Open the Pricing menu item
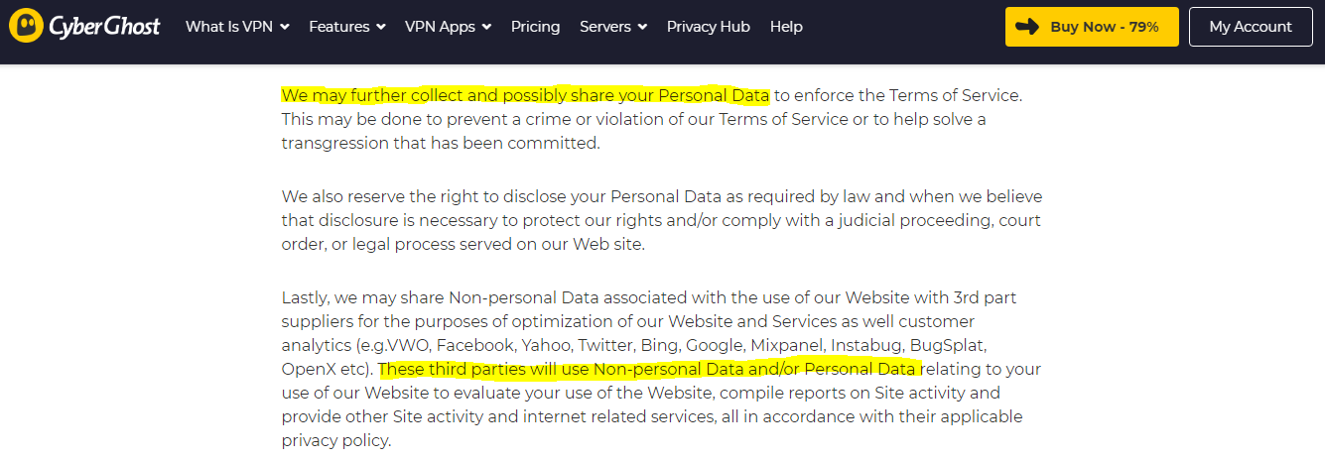 coord(536,27)
